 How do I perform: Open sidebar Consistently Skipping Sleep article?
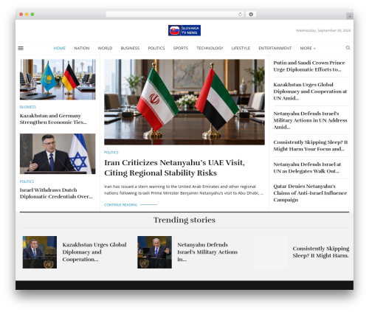[x=311, y=145]
